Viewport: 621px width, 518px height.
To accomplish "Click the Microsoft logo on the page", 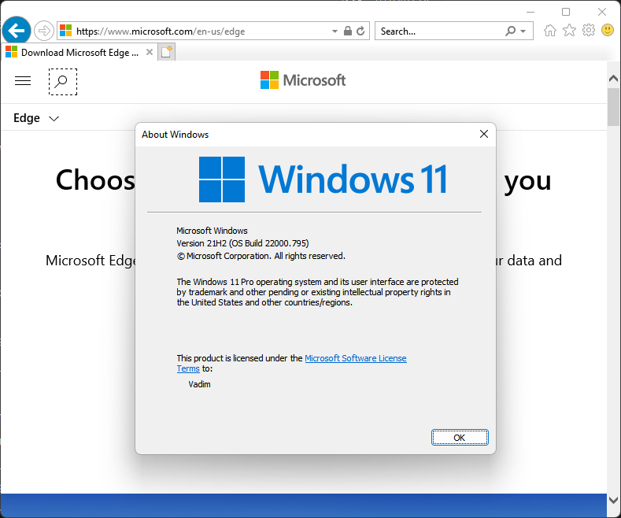I will 303,80.
